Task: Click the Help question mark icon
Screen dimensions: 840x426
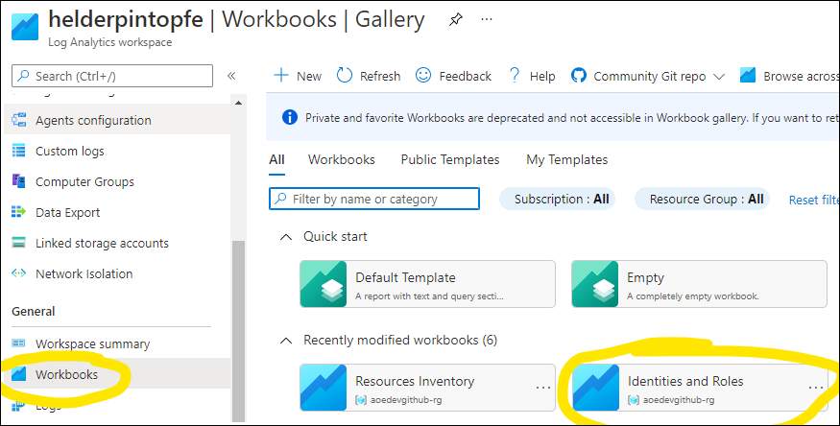Action: tap(514, 76)
